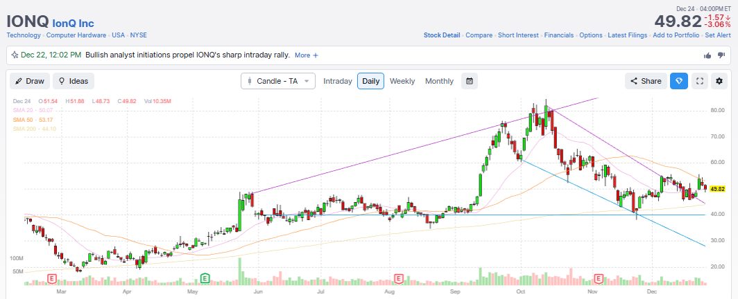Open the IonQ Inc company link
Viewport: 738px width, 299px height.
73,23
